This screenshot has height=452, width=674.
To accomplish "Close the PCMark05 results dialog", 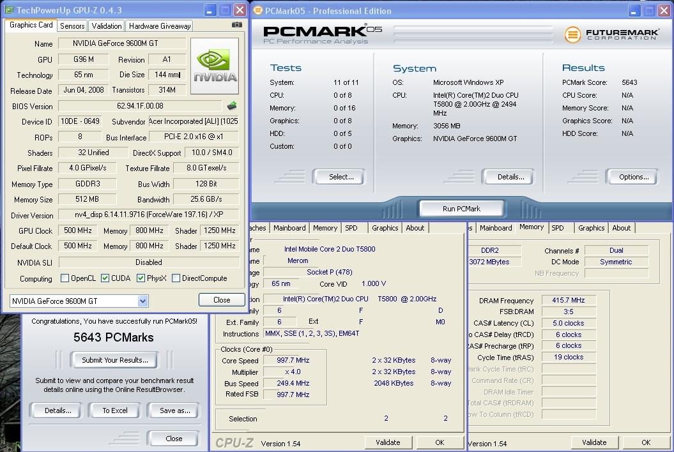I will [x=173, y=438].
